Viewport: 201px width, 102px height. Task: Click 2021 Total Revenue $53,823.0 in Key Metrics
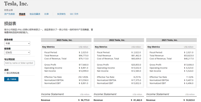189,56
